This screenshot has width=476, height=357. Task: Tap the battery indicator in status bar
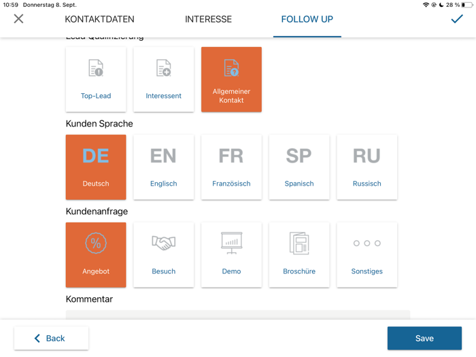pyautogui.click(x=467, y=5)
